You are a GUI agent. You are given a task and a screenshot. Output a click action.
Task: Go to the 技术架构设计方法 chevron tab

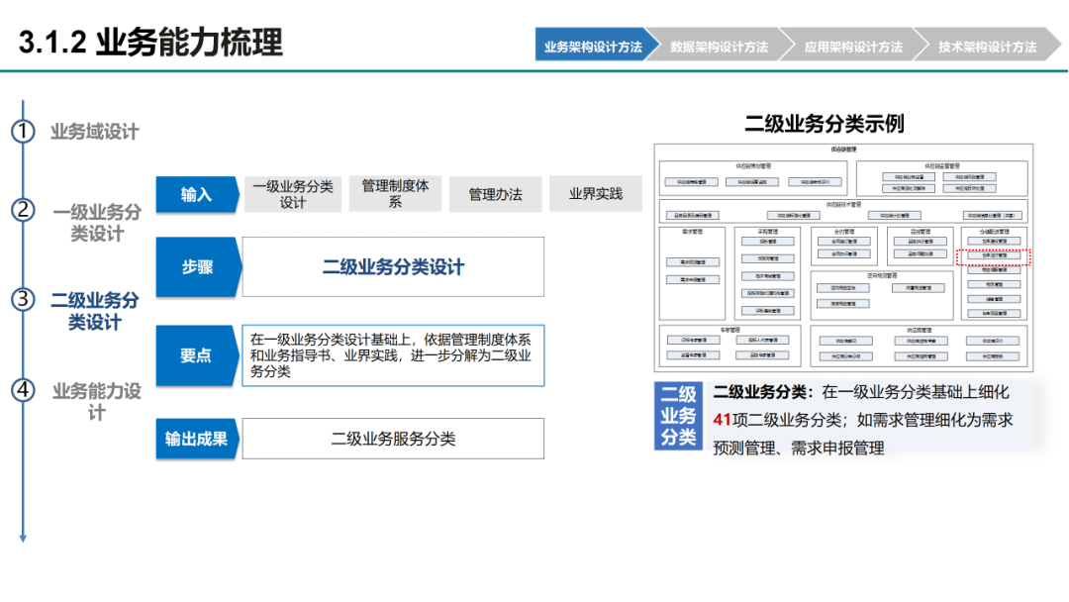(x=987, y=47)
